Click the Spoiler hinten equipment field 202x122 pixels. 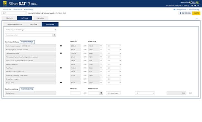[30, 93]
